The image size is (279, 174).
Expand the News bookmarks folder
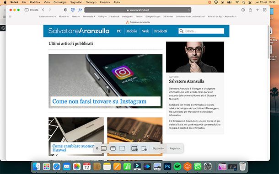(75, 16)
